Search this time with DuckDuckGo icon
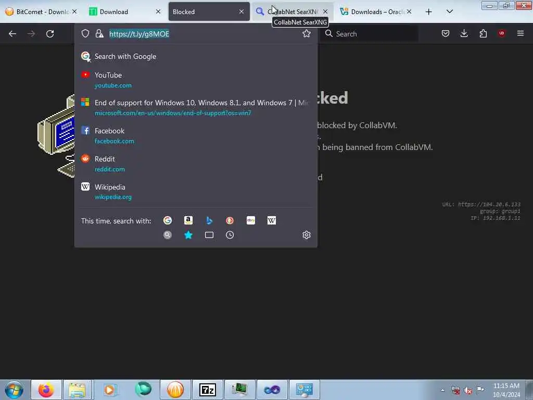 230,220
